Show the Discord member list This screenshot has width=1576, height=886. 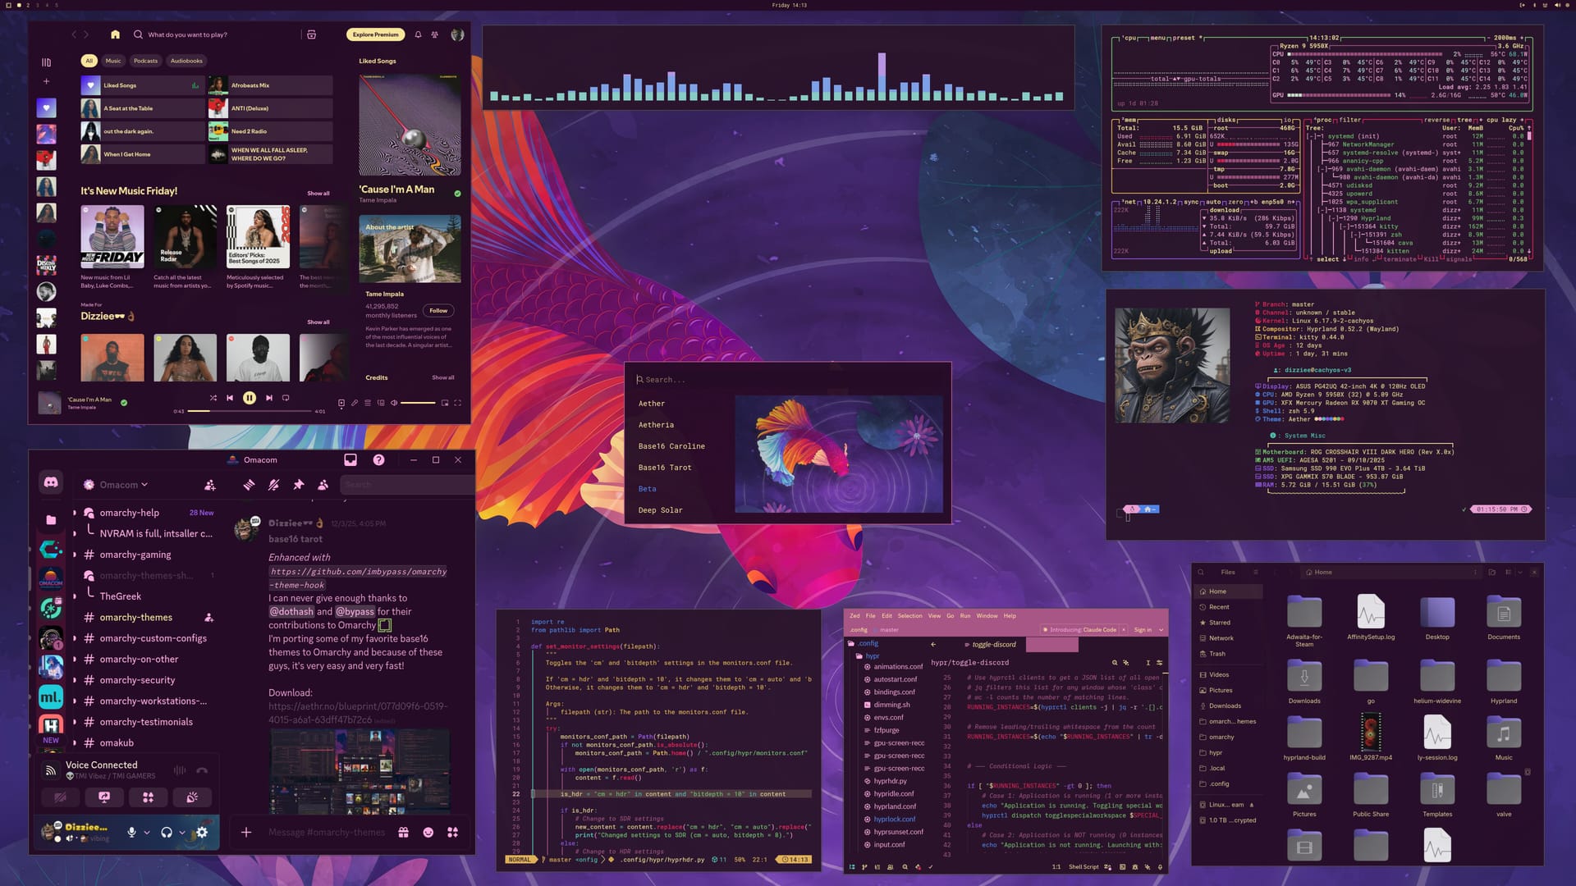click(x=322, y=485)
